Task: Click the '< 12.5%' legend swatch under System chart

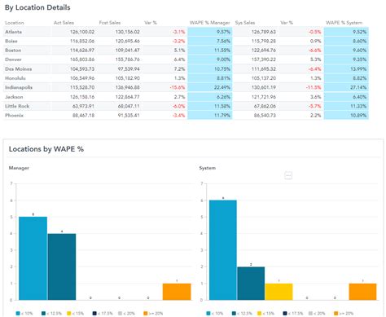Action: [234, 314]
